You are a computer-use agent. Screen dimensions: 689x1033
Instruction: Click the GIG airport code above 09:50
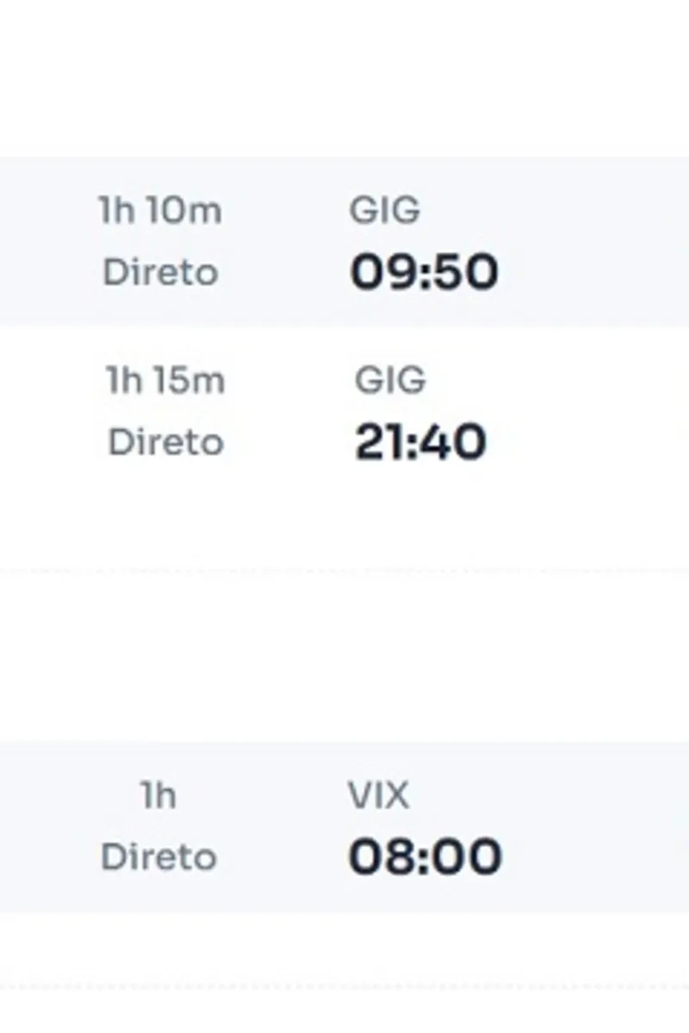(385, 210)
